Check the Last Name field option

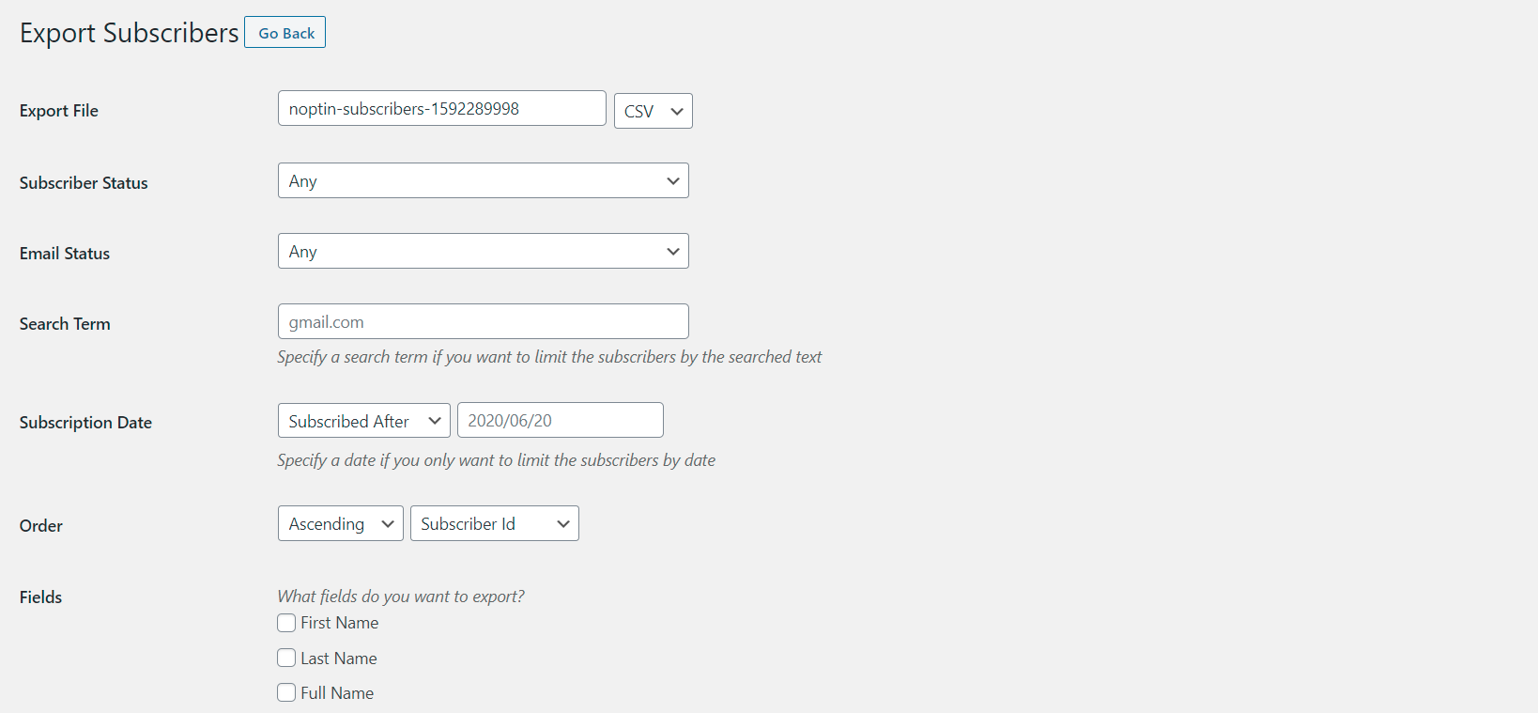pos(286,658)
